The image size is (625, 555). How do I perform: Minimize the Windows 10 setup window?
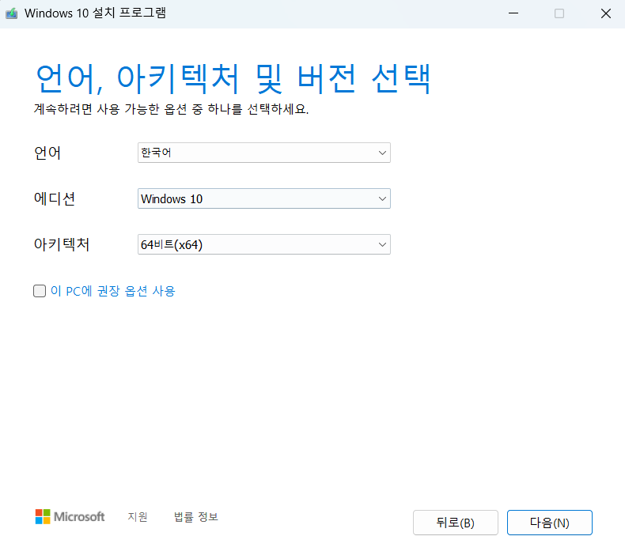tap(513, 13)
